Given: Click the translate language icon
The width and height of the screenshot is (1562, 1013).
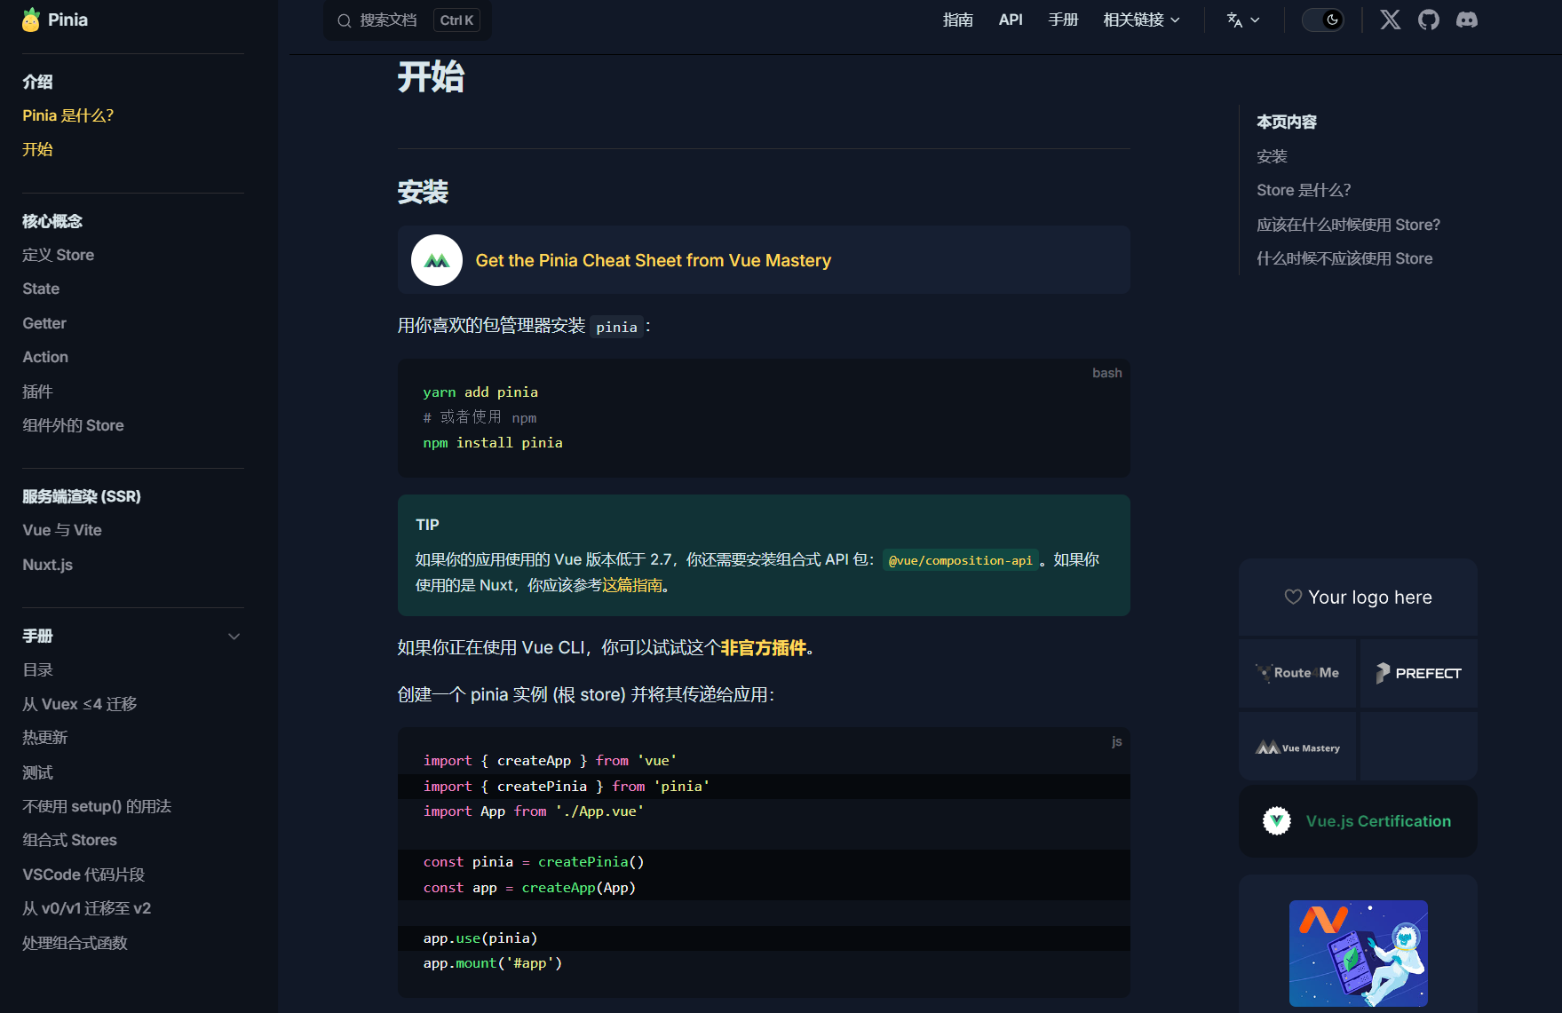Looking at the screenshot, I should tap(1234, 20).
